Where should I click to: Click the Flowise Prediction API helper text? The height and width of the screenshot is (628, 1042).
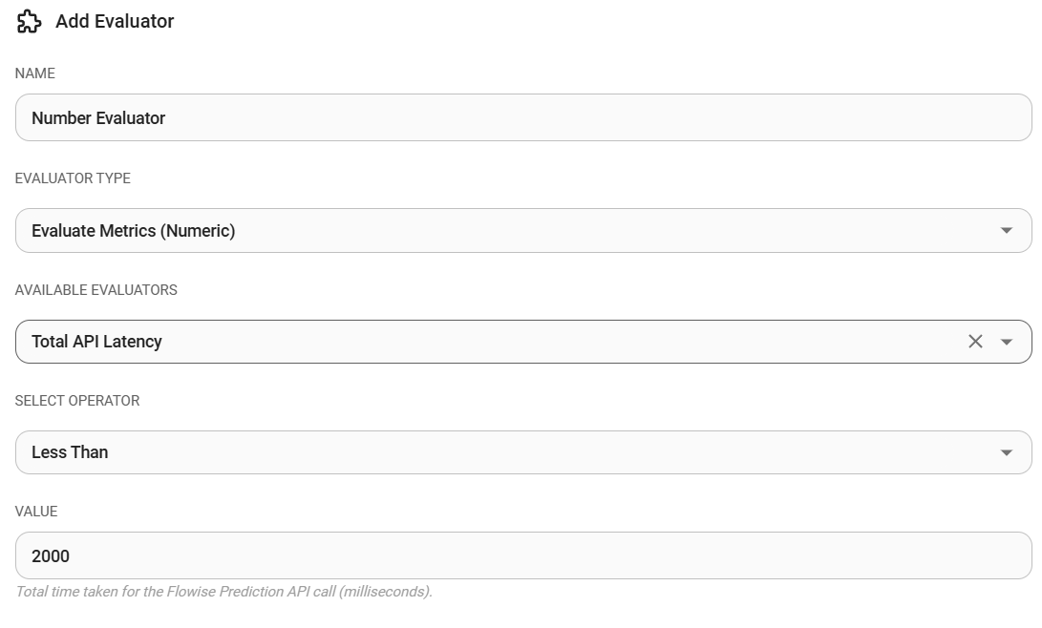[223, 592]
